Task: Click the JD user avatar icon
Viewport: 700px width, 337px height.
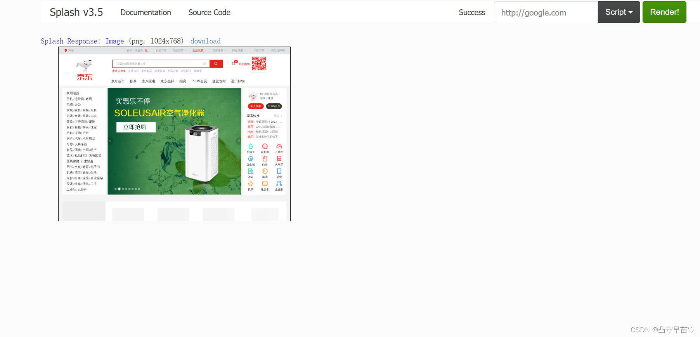Action: point(253,96)
